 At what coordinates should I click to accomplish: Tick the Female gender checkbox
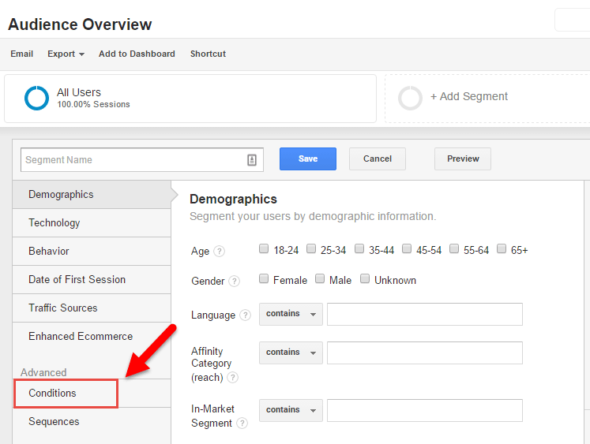pyautogui.click(x=264, y=278)
